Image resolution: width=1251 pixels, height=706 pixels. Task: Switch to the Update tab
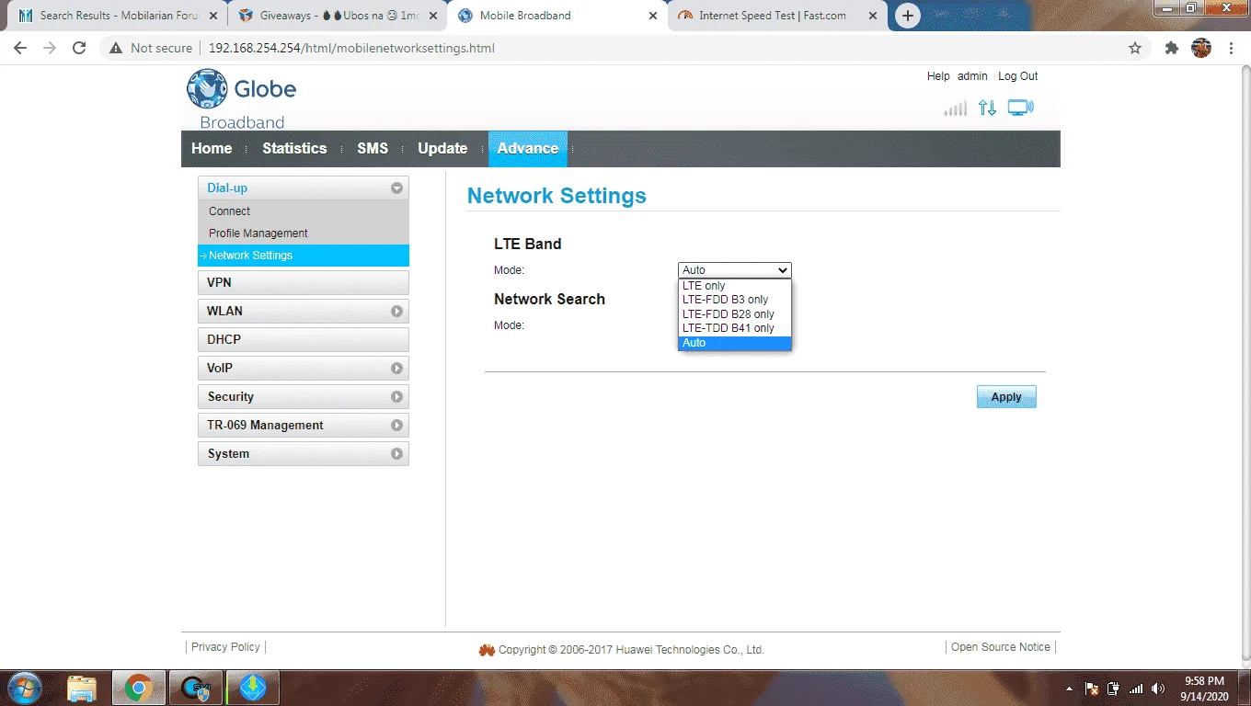coord(442,148)
